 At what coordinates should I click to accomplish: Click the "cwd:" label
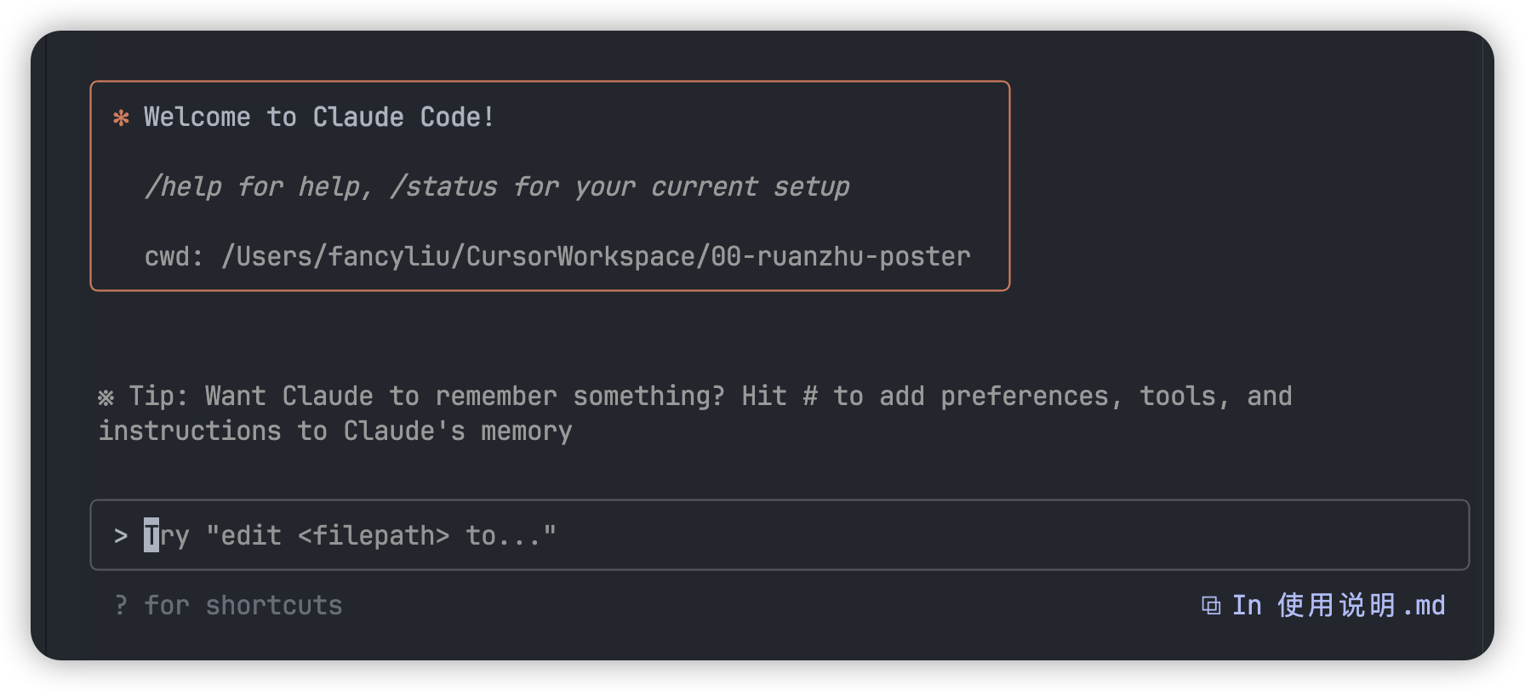pos(174,256)
